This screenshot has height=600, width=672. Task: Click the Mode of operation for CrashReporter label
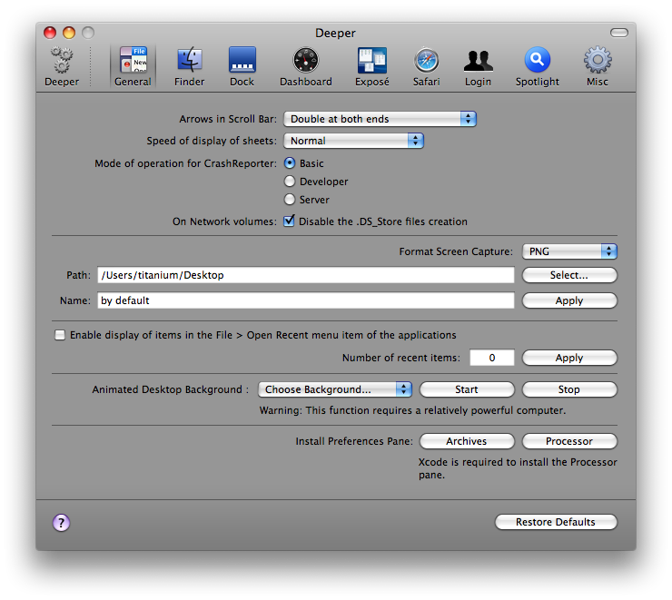[x=185, y=163]
